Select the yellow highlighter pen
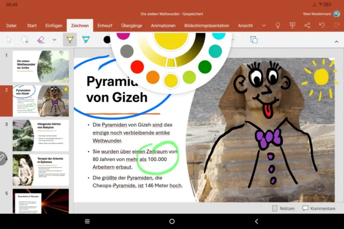The height and width of the screenshot is (229, 344). (70, 40)
